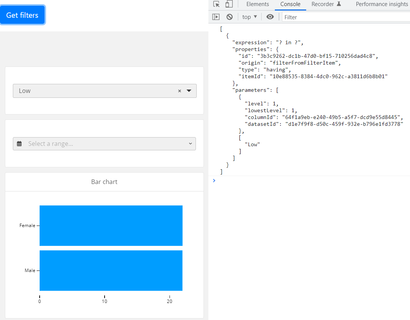Switch to the Elements tab
The width and height of the screenshot is (410, 320).
tap(257, 4)
